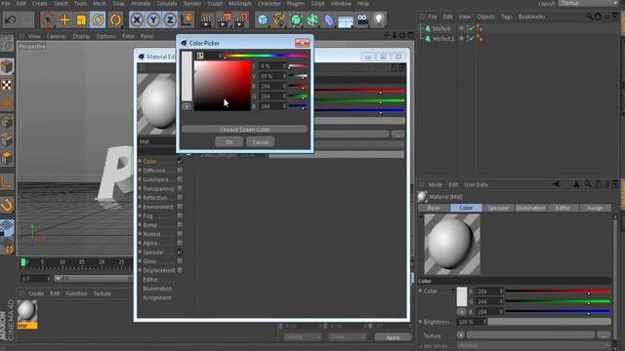This screenshot has width=625, height=351.
Task: Enable the Diffusion channel checkbox
Action: 180,171
